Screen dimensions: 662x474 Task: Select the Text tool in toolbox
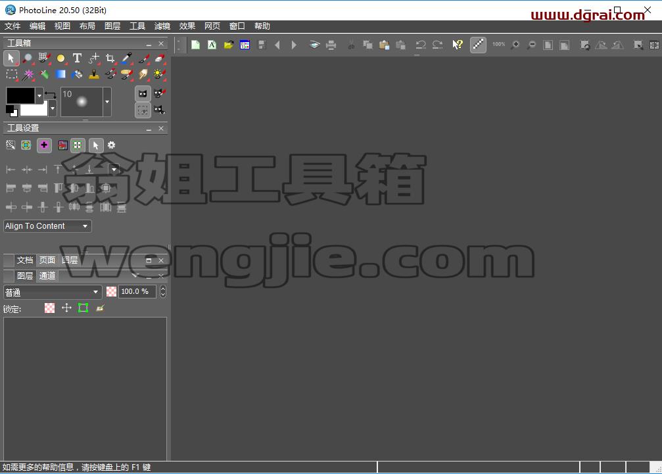point(77,58)
